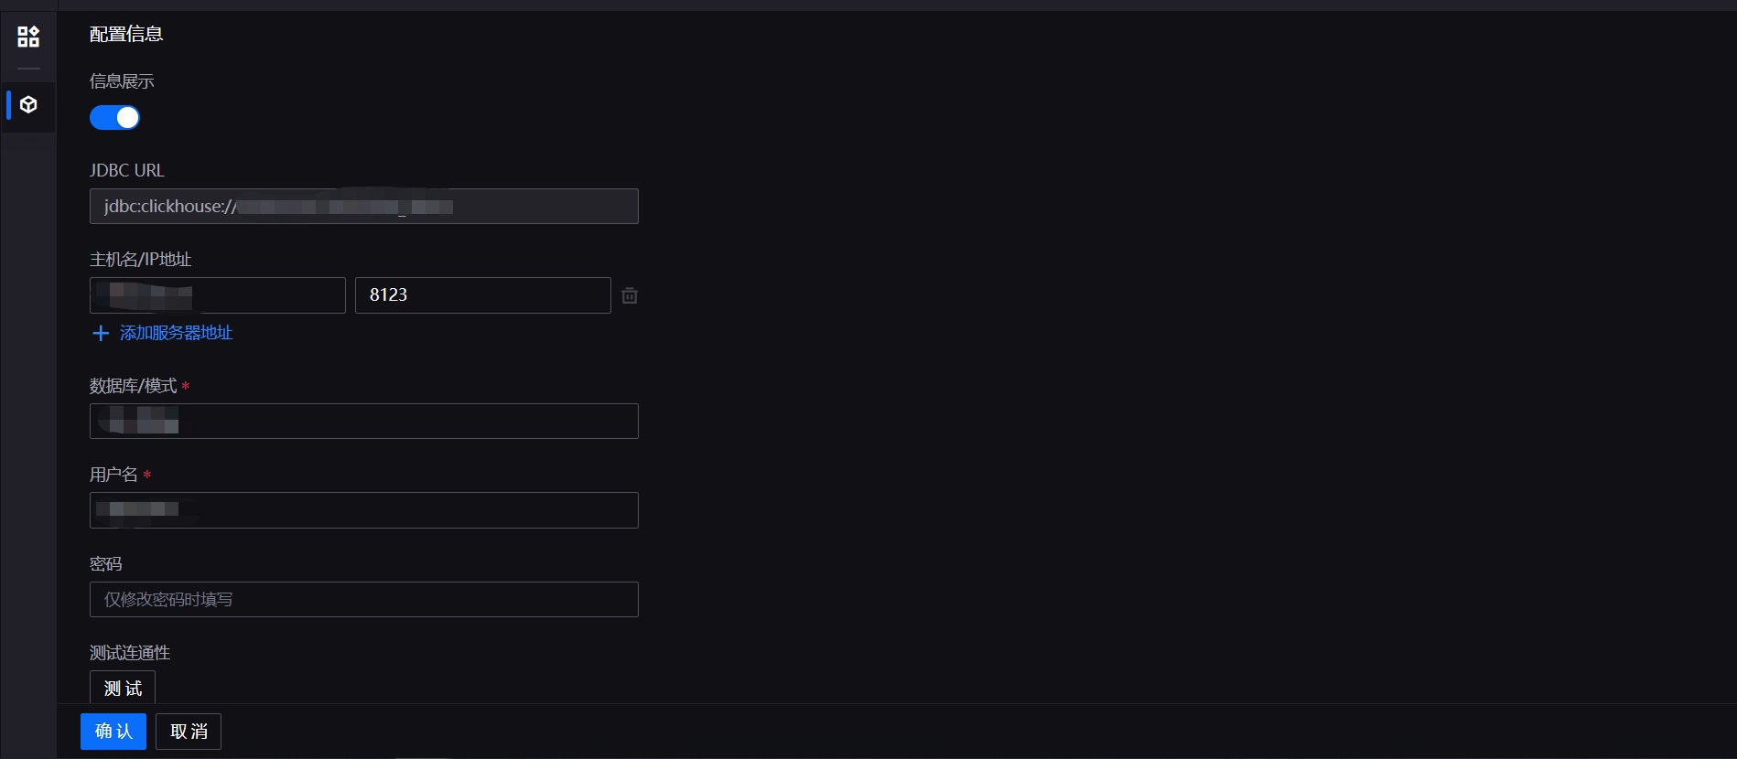This screenshot has height=759, width=1737.
Task: Click into the 用户名 input field
Action: click(363, 510)
